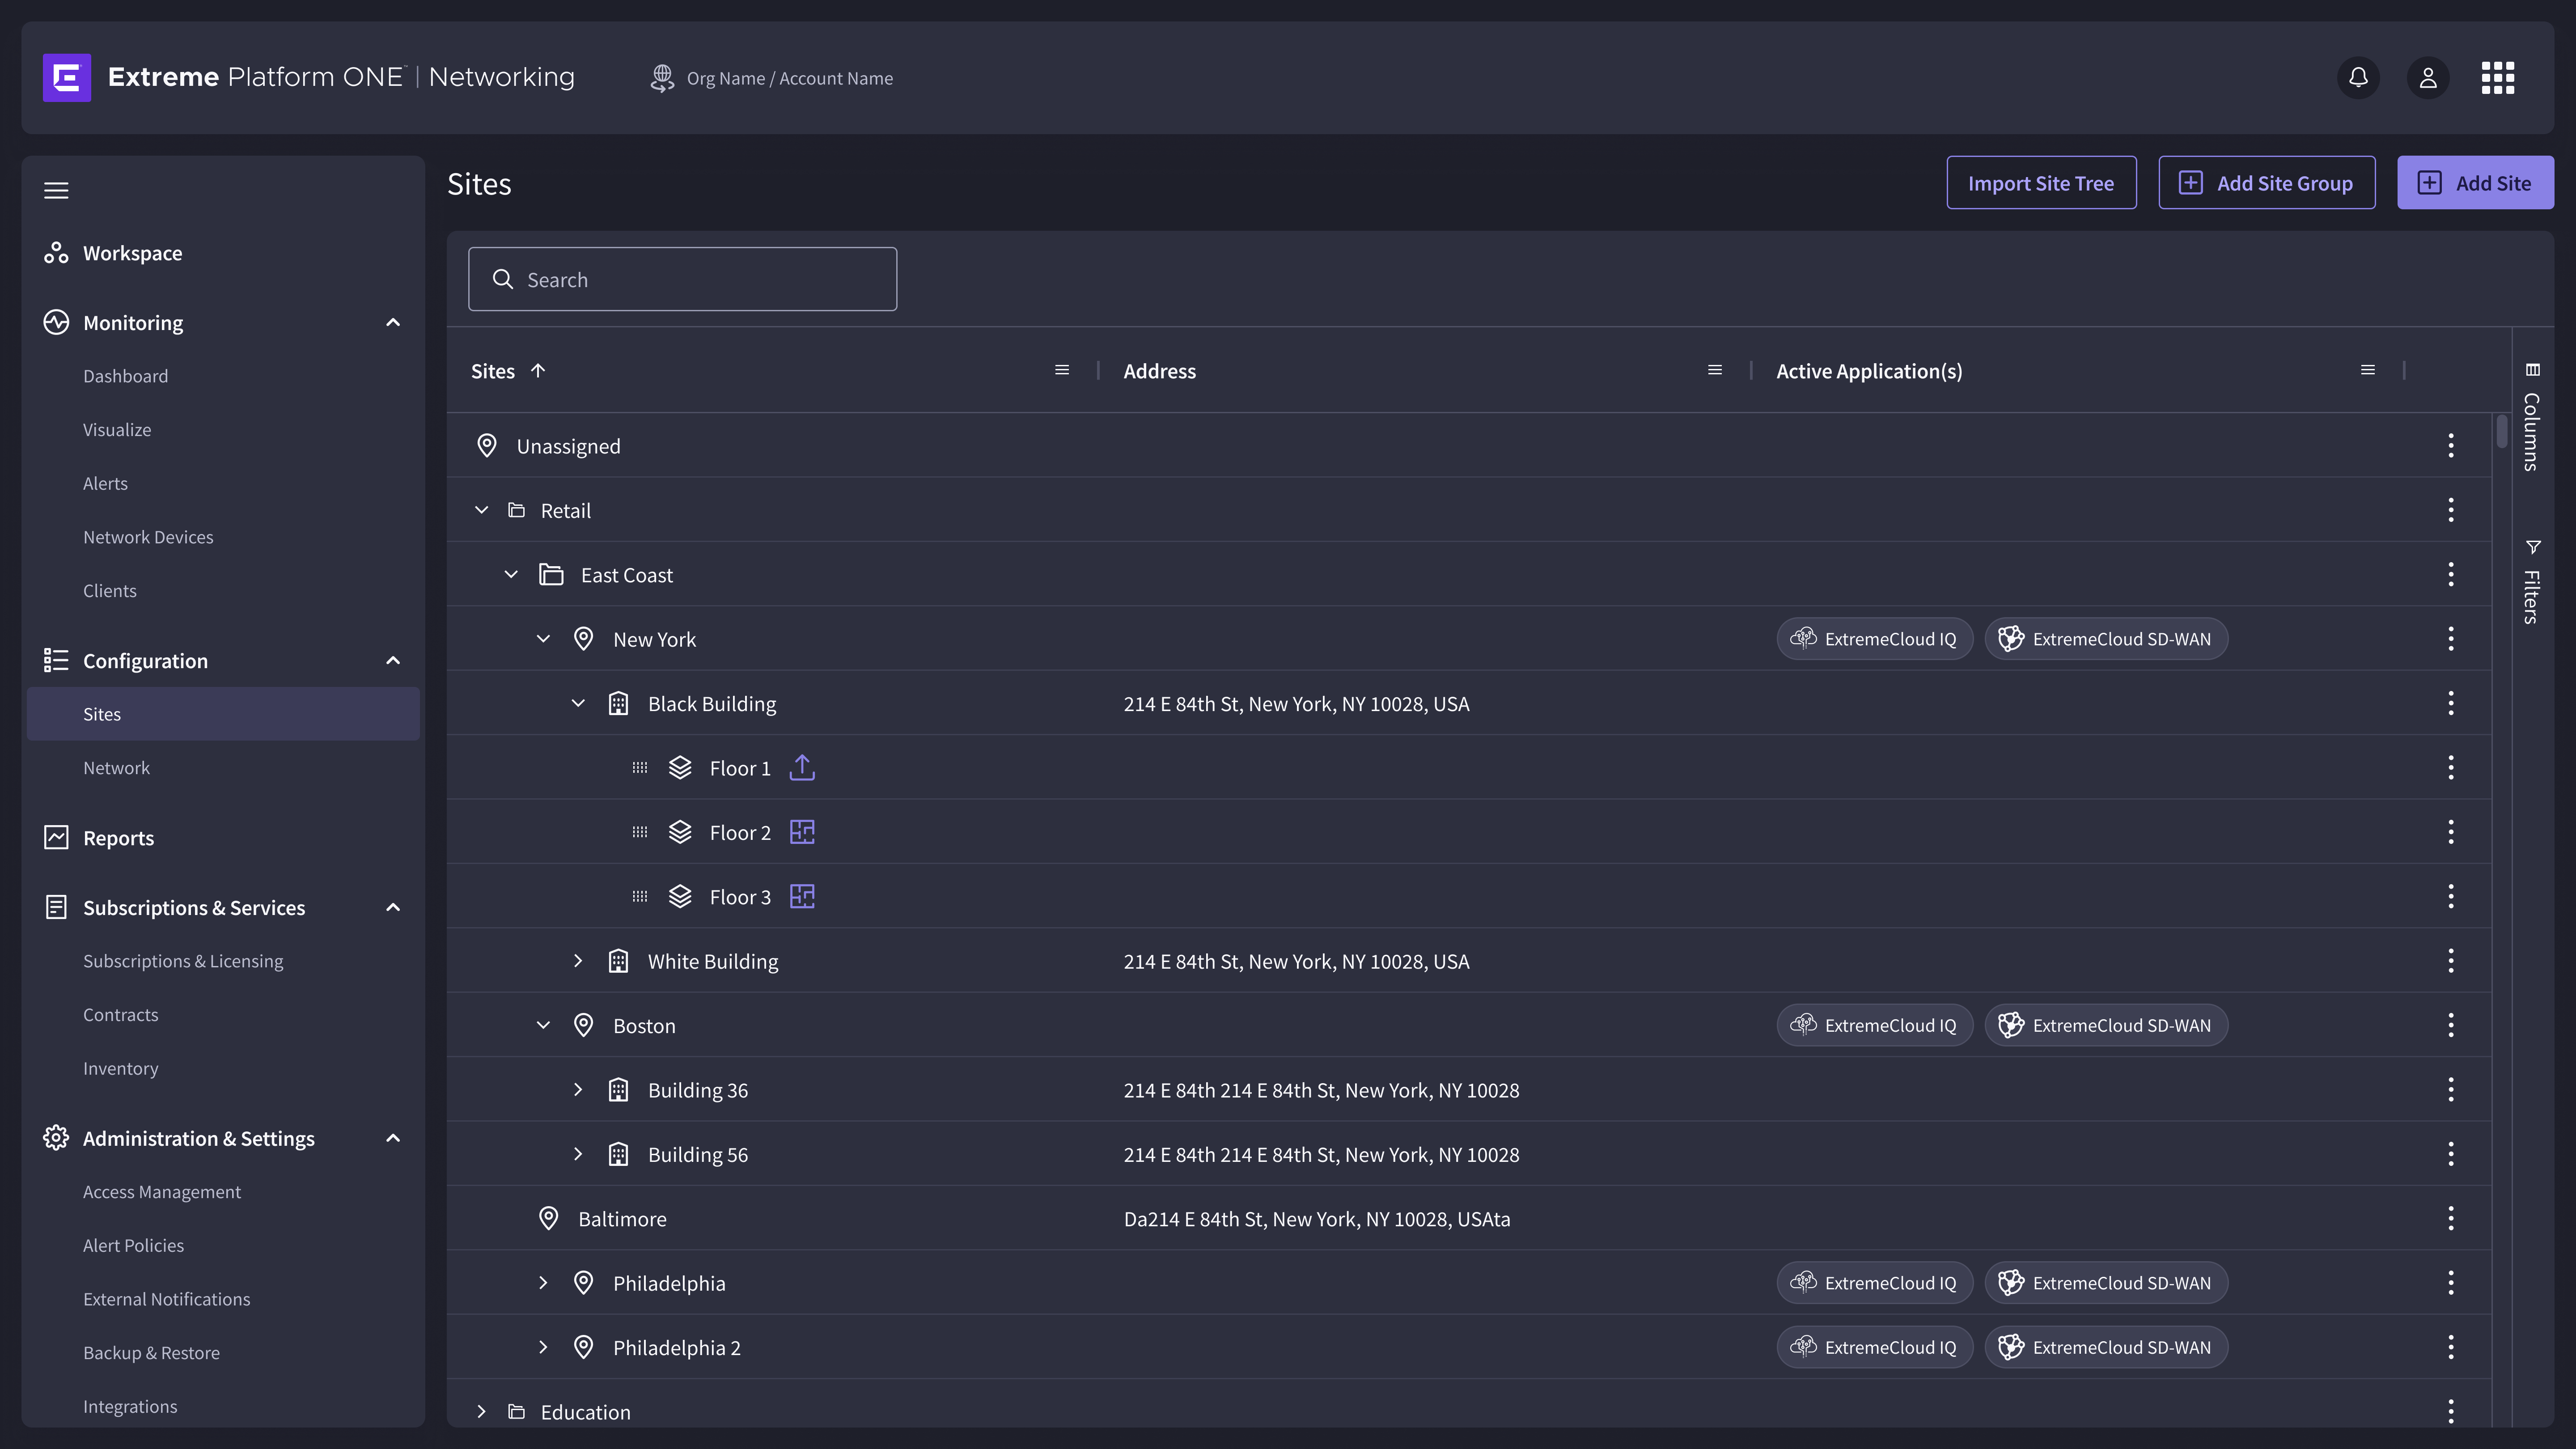Collapse the Retail site group
The image size is (2576, 1449).
[x=481, y=510]
